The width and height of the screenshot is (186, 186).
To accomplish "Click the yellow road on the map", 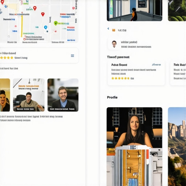I will point(22,26).
